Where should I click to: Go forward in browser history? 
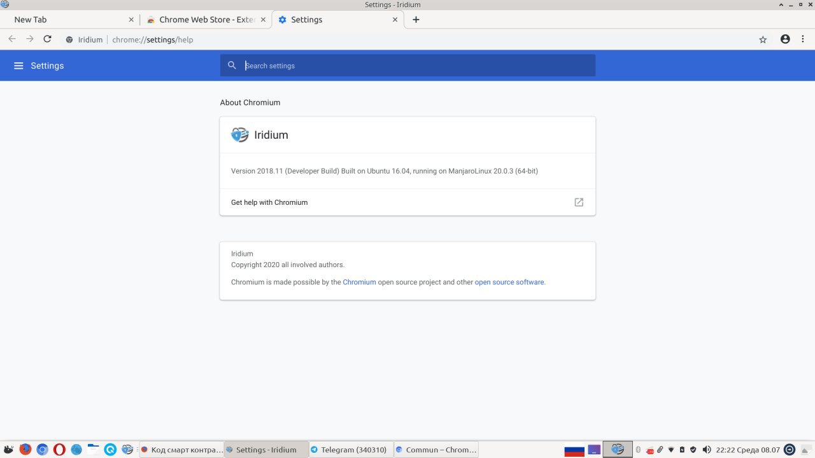[29, 39]
